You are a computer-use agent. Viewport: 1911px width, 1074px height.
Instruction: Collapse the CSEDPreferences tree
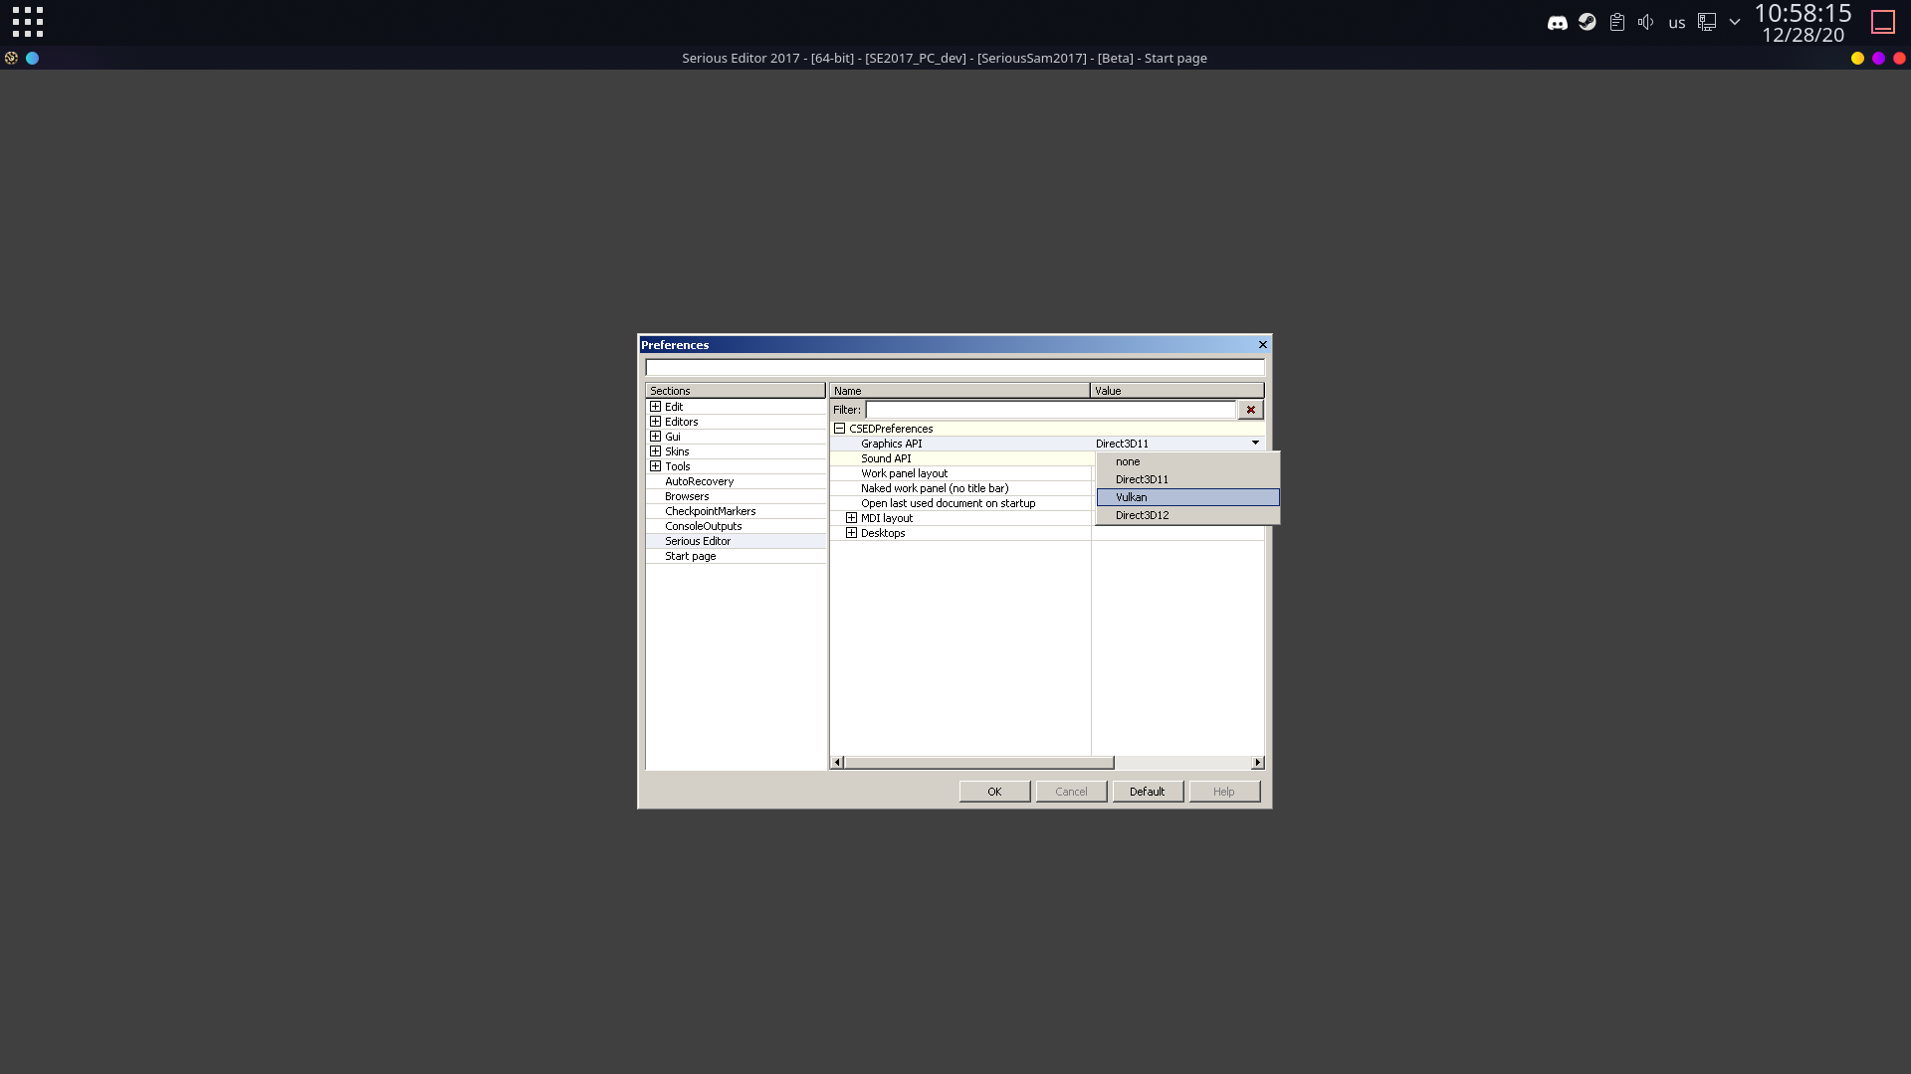[840, 428]
